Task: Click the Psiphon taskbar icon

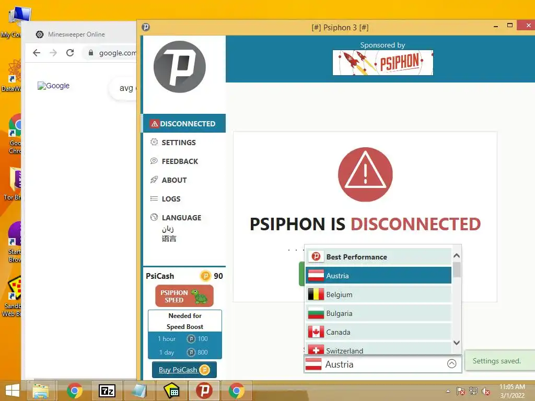Action: pos(204,391)
